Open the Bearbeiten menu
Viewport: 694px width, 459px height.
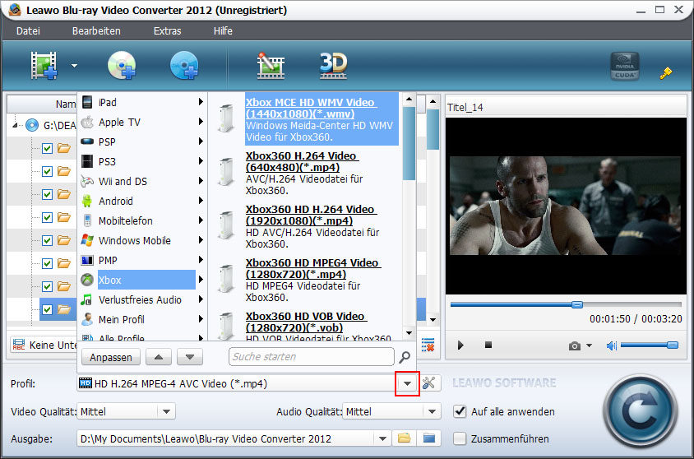click(96, 30)
